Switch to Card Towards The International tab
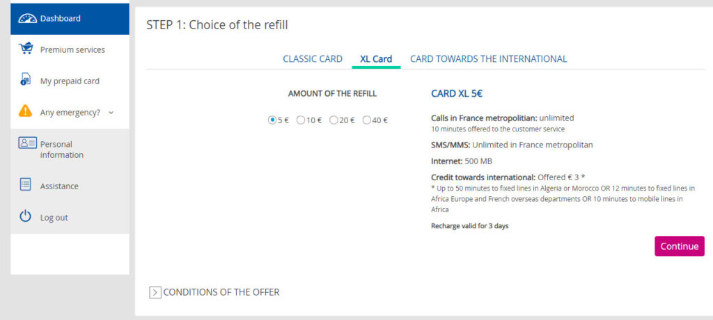Viewport: 713px width, 320px height. click(x=488, y=59)
